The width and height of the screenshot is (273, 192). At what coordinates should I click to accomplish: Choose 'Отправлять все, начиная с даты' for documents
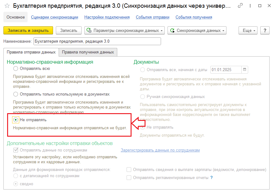point(143,70)
